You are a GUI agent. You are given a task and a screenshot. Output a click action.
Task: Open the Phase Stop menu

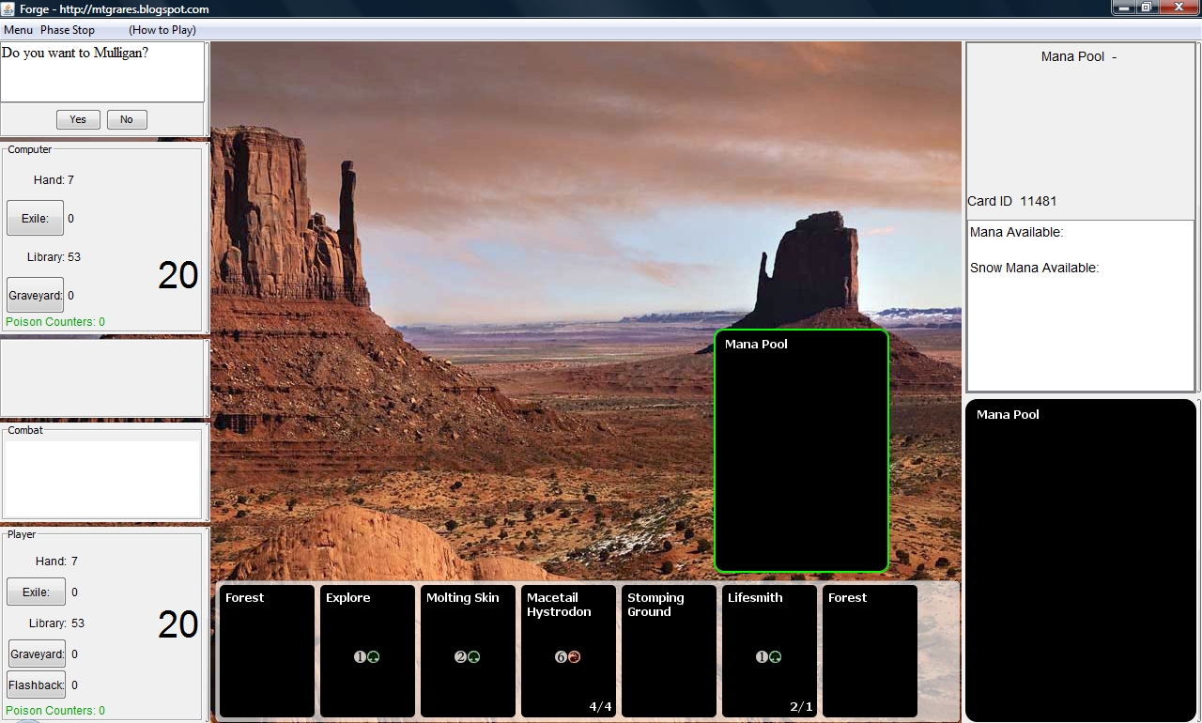[x=68, y=30]
